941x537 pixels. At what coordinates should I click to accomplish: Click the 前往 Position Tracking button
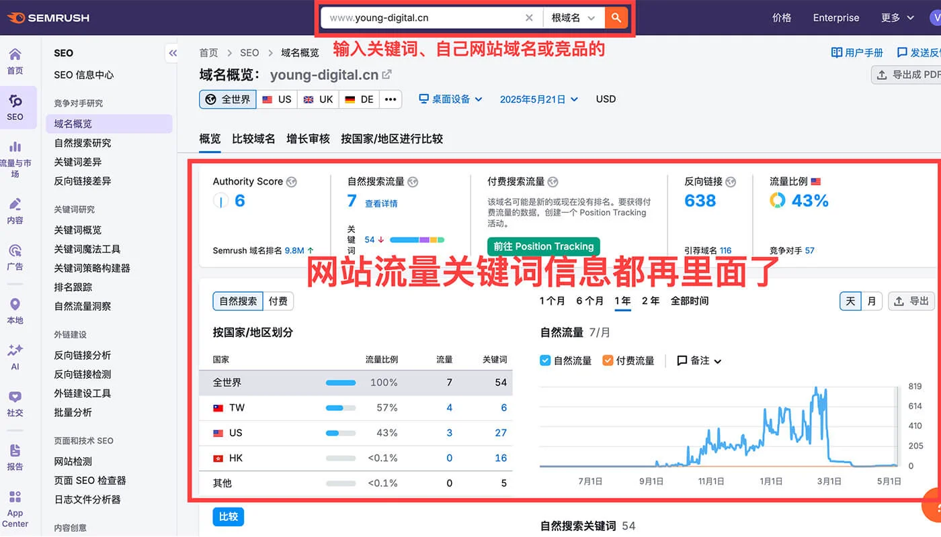click(x=543, y=246)
